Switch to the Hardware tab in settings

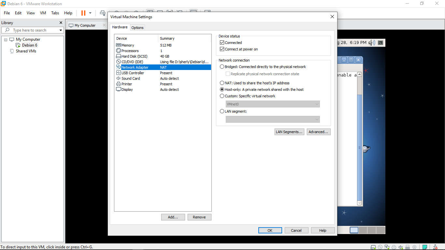coord(120,27)
